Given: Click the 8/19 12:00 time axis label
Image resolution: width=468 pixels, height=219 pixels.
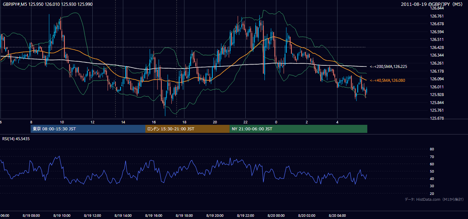Looking at the screenshot, I should [x=92, y=216].
